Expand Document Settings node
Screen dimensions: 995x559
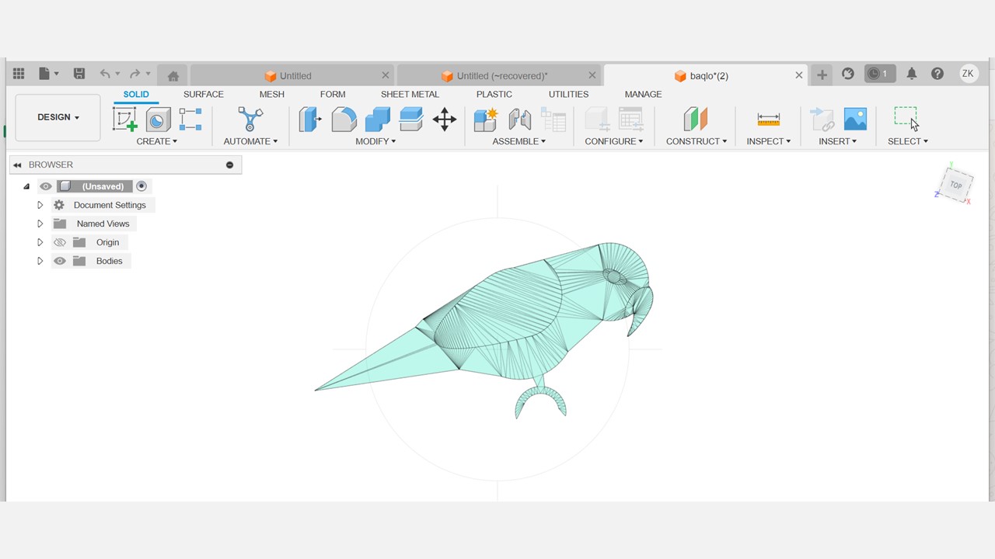click(40, 205)
